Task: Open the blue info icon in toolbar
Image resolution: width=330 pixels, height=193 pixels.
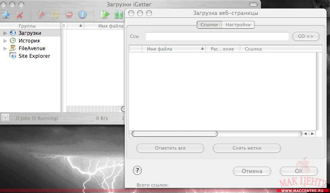Action: [x=83, y=14]
